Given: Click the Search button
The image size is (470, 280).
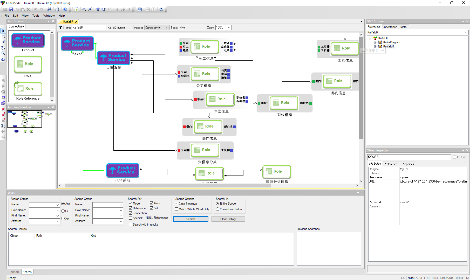Looking at the screenshot, I should tap(190, 219).
